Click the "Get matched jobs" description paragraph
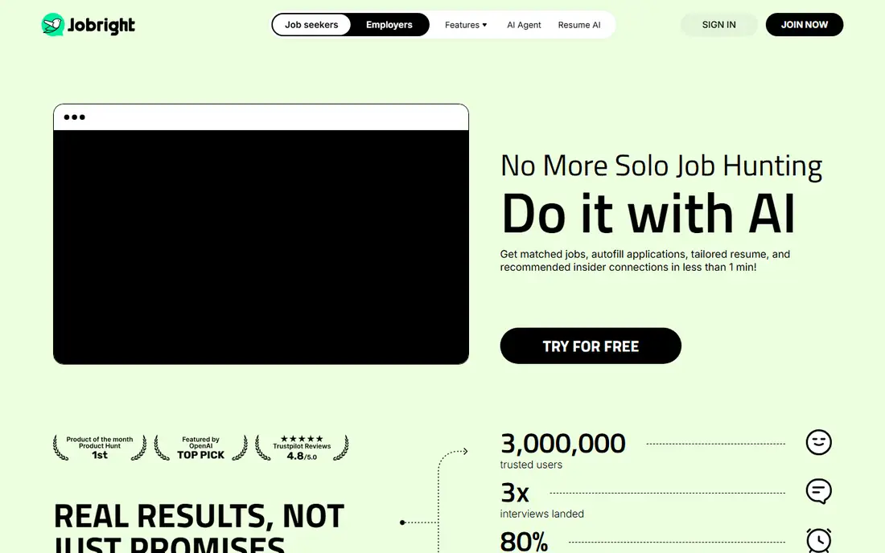885x553 pixels. coord(645,260)
